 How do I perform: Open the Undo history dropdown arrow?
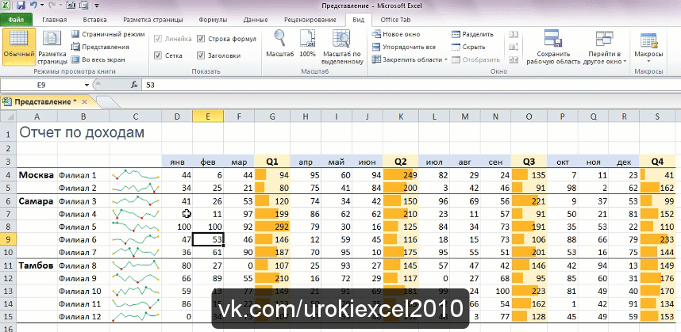(42, 6)
